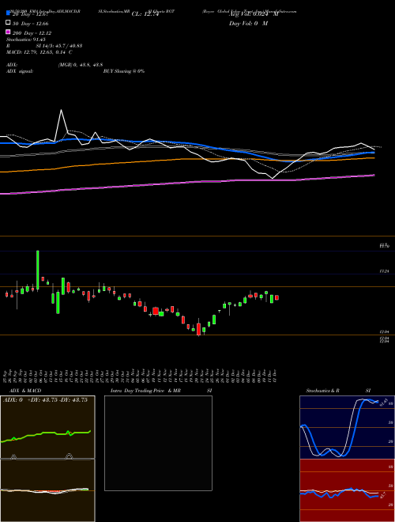This screenshot has height=522, width=395.
Task: Click the 'Day Vol: 0 M' label
Action: [248, 24]
